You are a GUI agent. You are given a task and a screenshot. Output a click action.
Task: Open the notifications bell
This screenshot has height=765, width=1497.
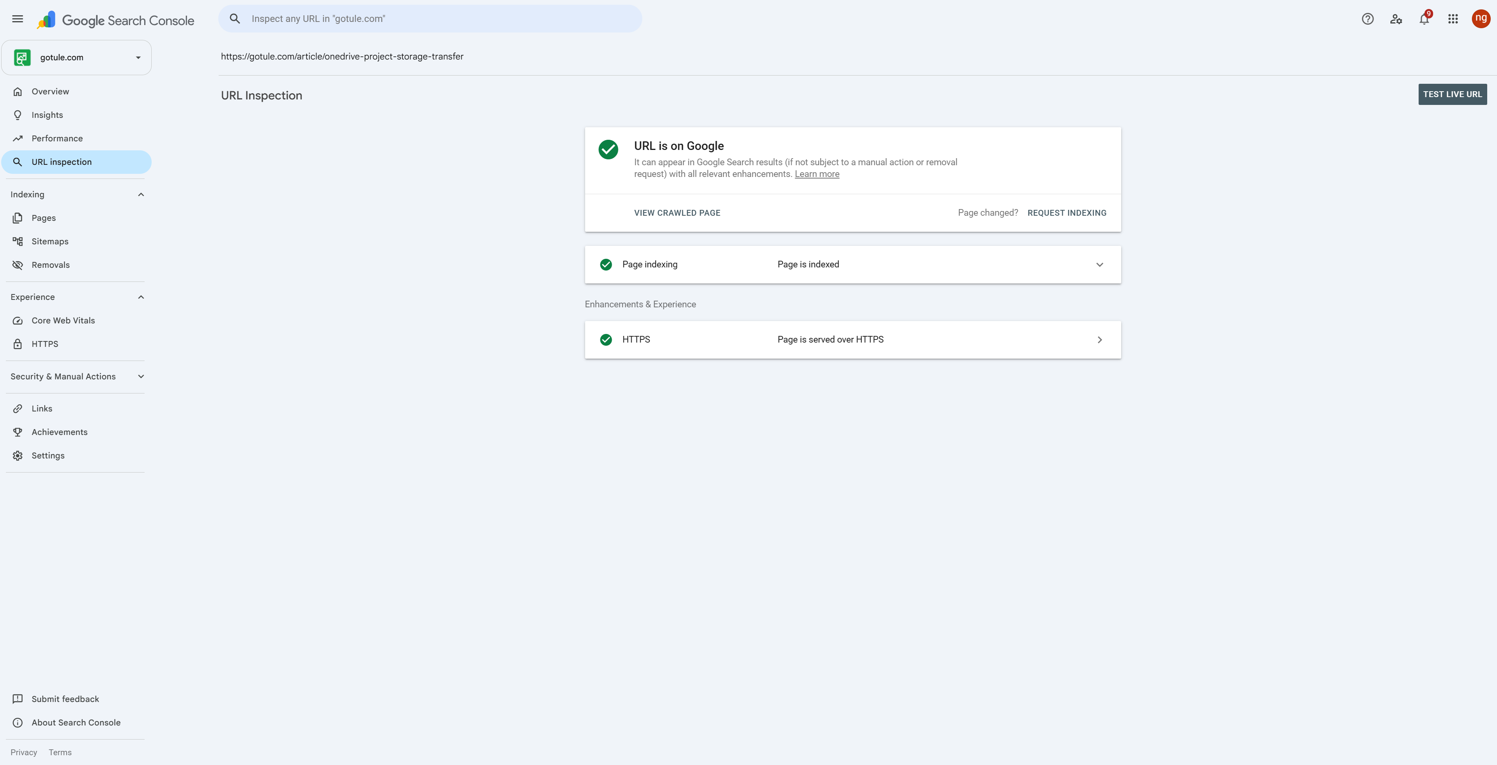point(1424,19)
